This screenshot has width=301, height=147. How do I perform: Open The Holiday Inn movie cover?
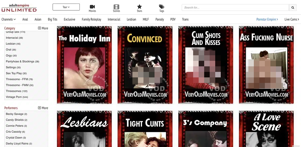[x=84, y=65]
